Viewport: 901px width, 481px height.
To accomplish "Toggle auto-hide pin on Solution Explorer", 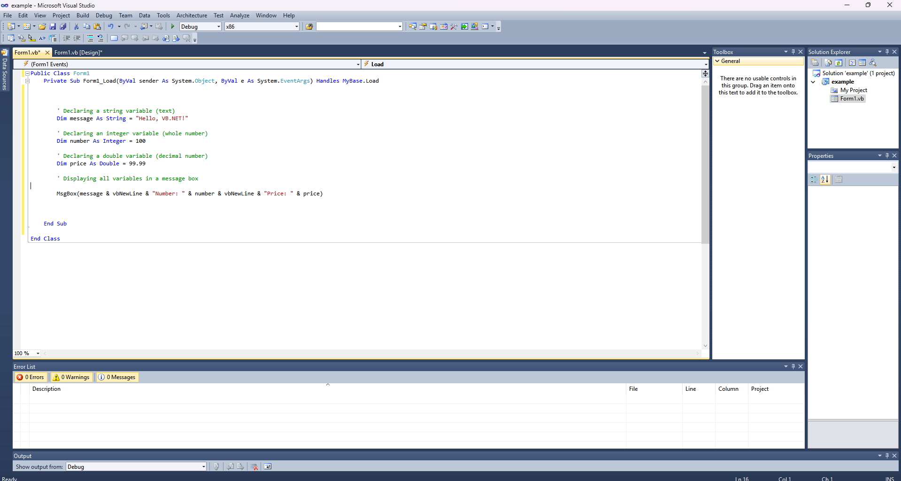I will point(887,52).
